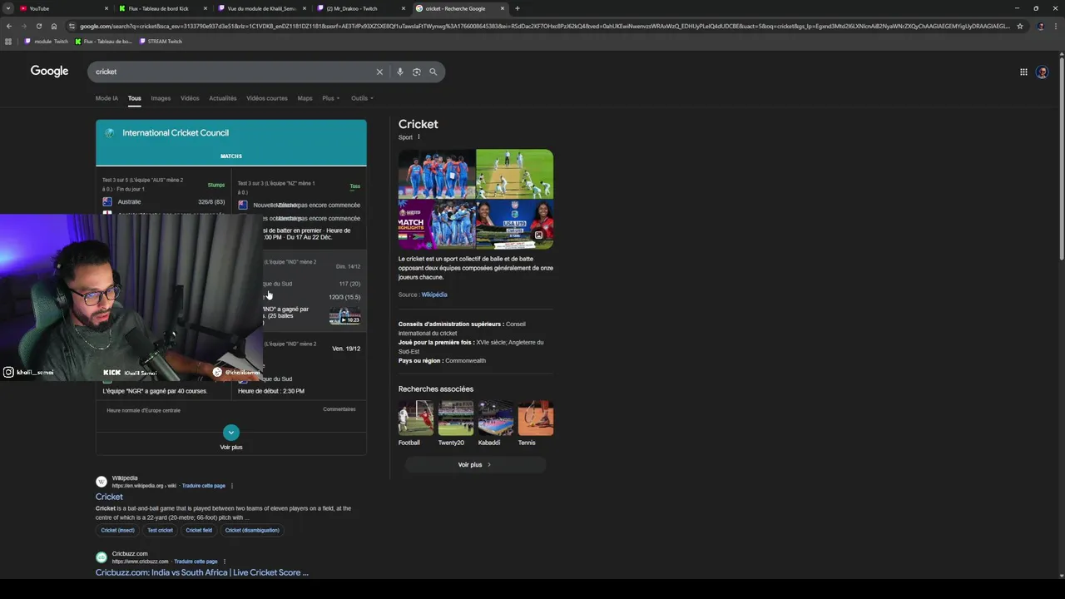Close the Flux - Tableau de bord Kick tab

(x=206, y=8)
